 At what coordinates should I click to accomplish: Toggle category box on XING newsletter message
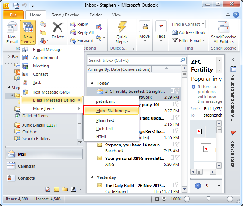pos(172,158)
